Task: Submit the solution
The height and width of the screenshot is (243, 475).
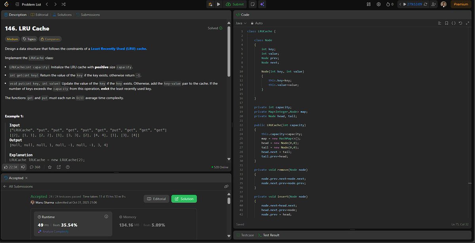Action: coord(235,4)
